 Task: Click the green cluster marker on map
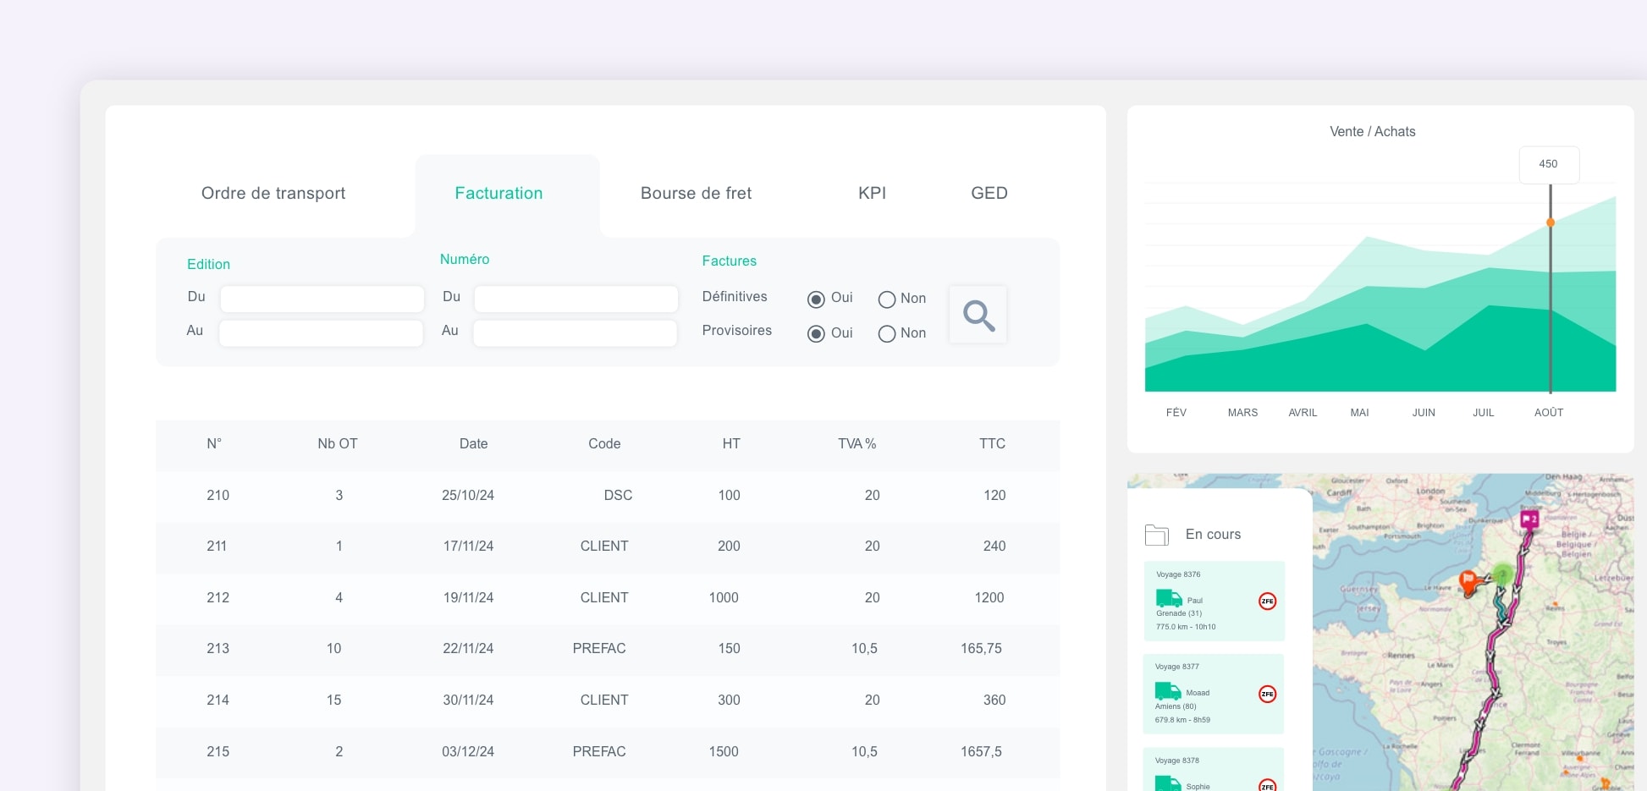tap(1503, 574)
